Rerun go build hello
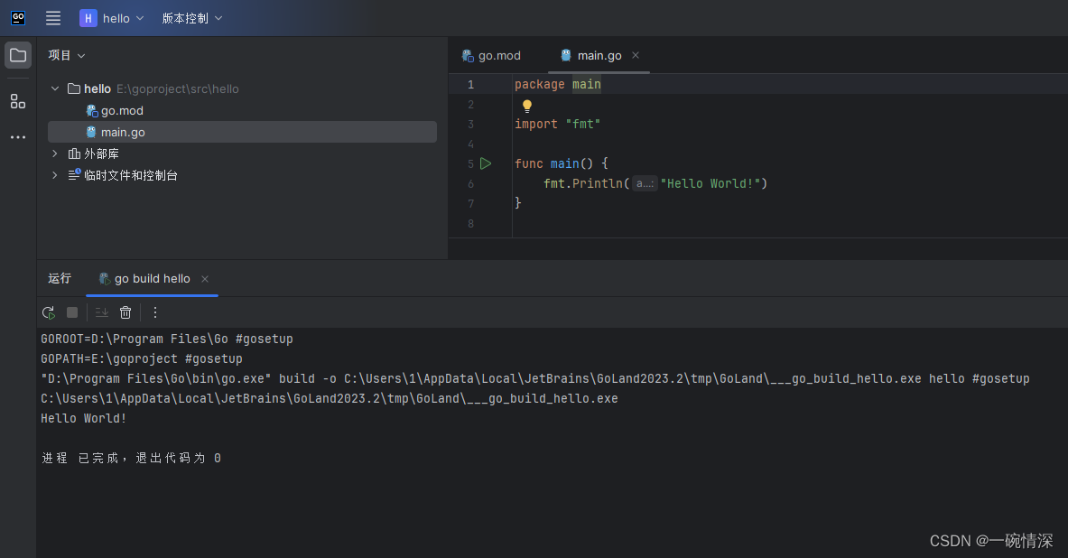Image resolution: width=1068 pixels, height=558 pixels. (x=49, y=312)
